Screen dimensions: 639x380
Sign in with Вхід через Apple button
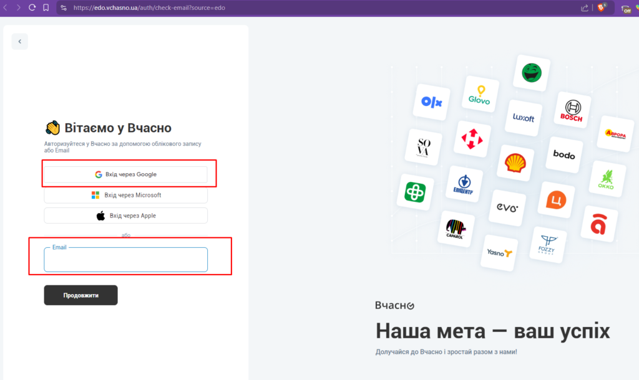(x=125, y=216)
